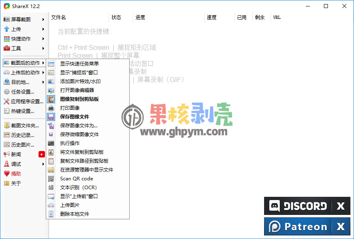Click the 目的地 globe icon

[x=6, y=82]
